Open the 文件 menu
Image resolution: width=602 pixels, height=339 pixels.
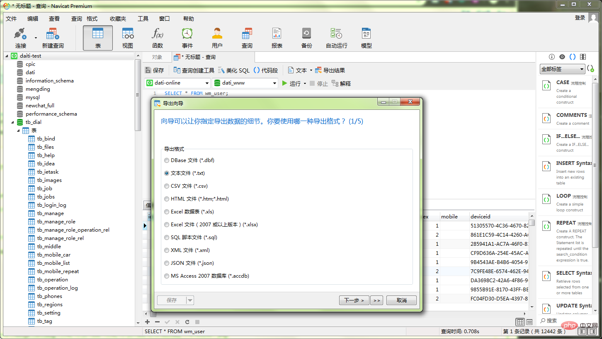coord(11,19)
